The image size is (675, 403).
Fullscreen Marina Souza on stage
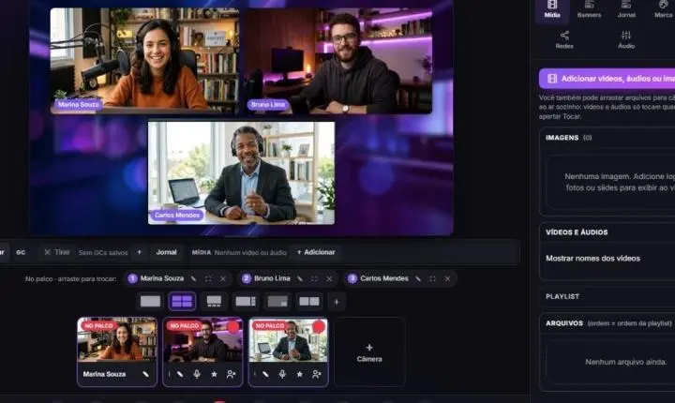(x=208, y=278)
